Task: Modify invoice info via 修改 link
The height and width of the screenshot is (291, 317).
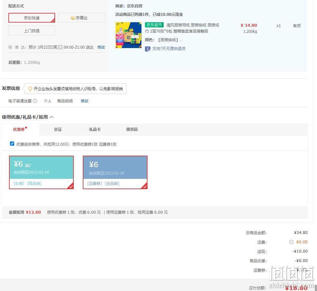Action: tap(84, 101)
